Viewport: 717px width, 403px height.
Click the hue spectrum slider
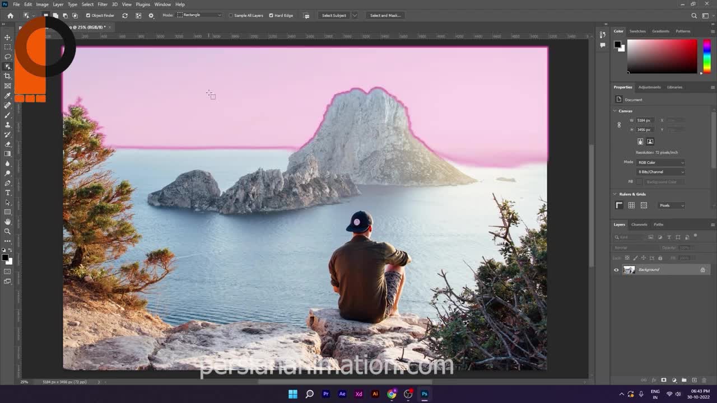[x=706, y=56]
